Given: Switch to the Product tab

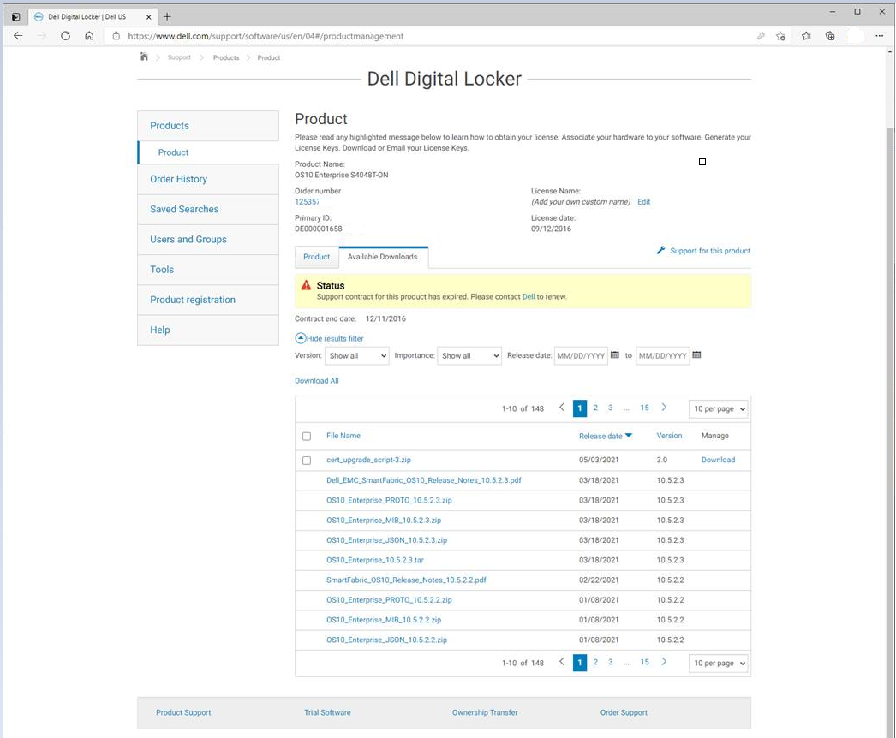Looking at the screenshot, I should pos(316,257).
